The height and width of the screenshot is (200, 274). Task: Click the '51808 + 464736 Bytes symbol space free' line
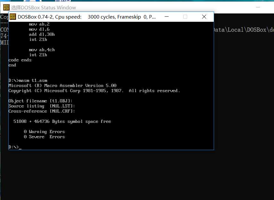pos(62,122)
